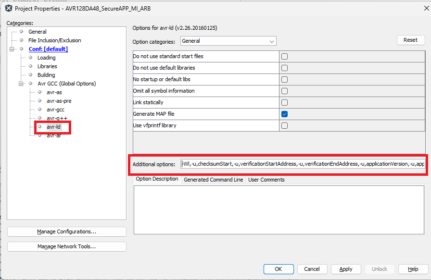
Task: Click the MPLAB X icon in title bar
Action: coord(8,8)
